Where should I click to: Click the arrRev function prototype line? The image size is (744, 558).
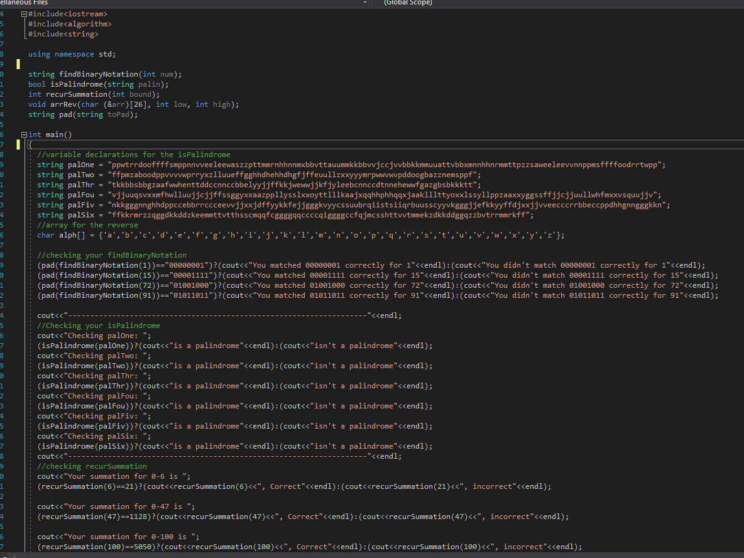tap(133, 104)
